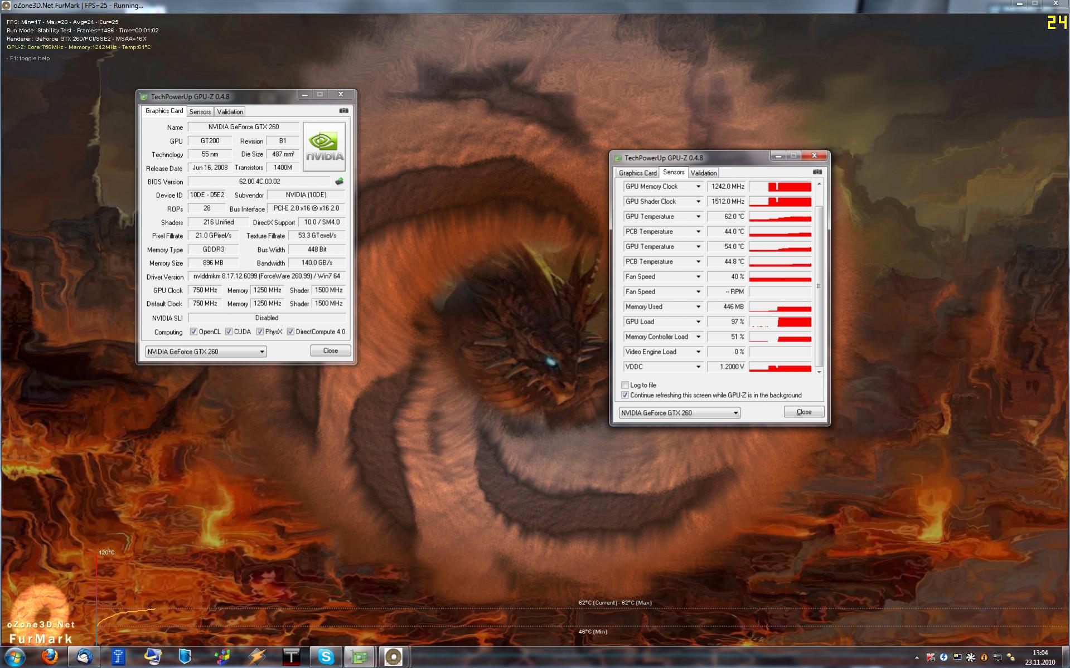Open the black T taskbar application
Image resolution: width=1070 pixels, height=668 pixels.
[291, 657]
